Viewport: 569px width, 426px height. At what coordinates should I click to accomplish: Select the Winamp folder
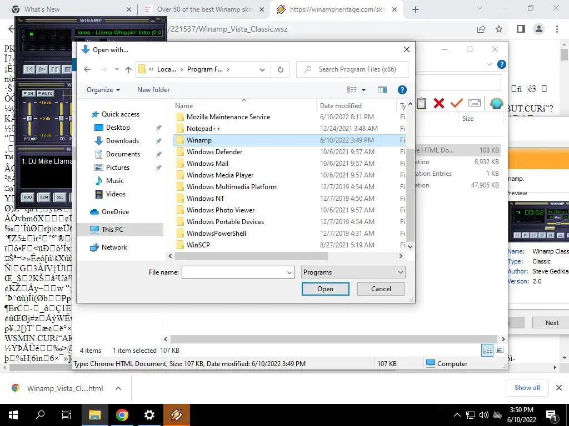click(289, 140)
